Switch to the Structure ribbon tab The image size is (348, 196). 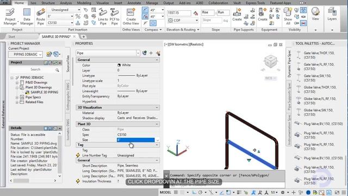48,3
